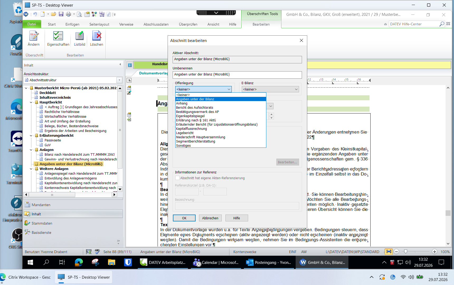
Task: Click the DATEV Hilfe-Center search field
Action: coord(414,24)
